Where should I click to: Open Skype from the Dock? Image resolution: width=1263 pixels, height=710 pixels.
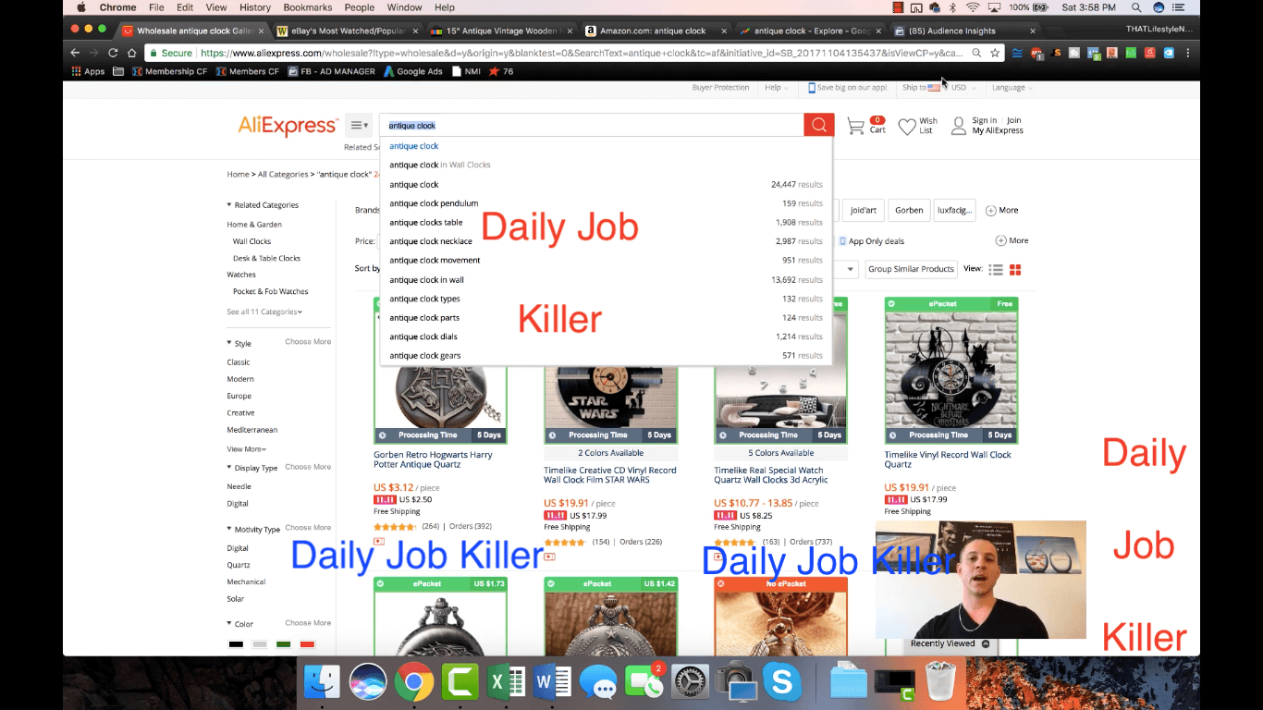[782, 682]
